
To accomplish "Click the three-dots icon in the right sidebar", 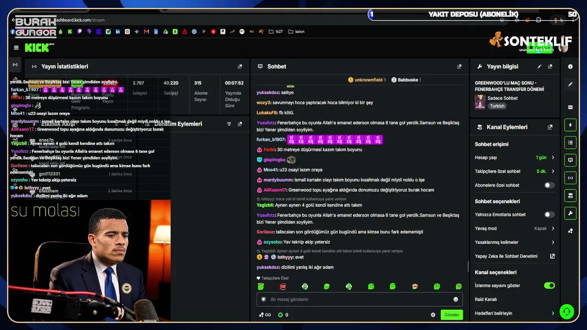I will (x=570, y=231).
